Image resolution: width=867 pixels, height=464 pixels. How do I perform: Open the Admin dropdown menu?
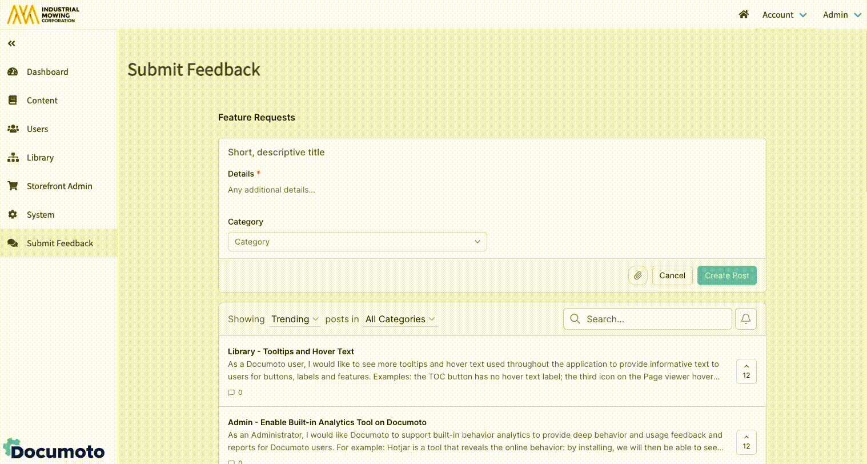click(841, 15)
